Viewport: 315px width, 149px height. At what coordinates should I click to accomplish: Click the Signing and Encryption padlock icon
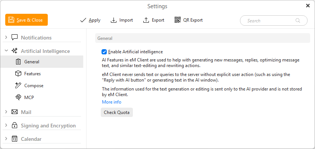tap(15, 126)
